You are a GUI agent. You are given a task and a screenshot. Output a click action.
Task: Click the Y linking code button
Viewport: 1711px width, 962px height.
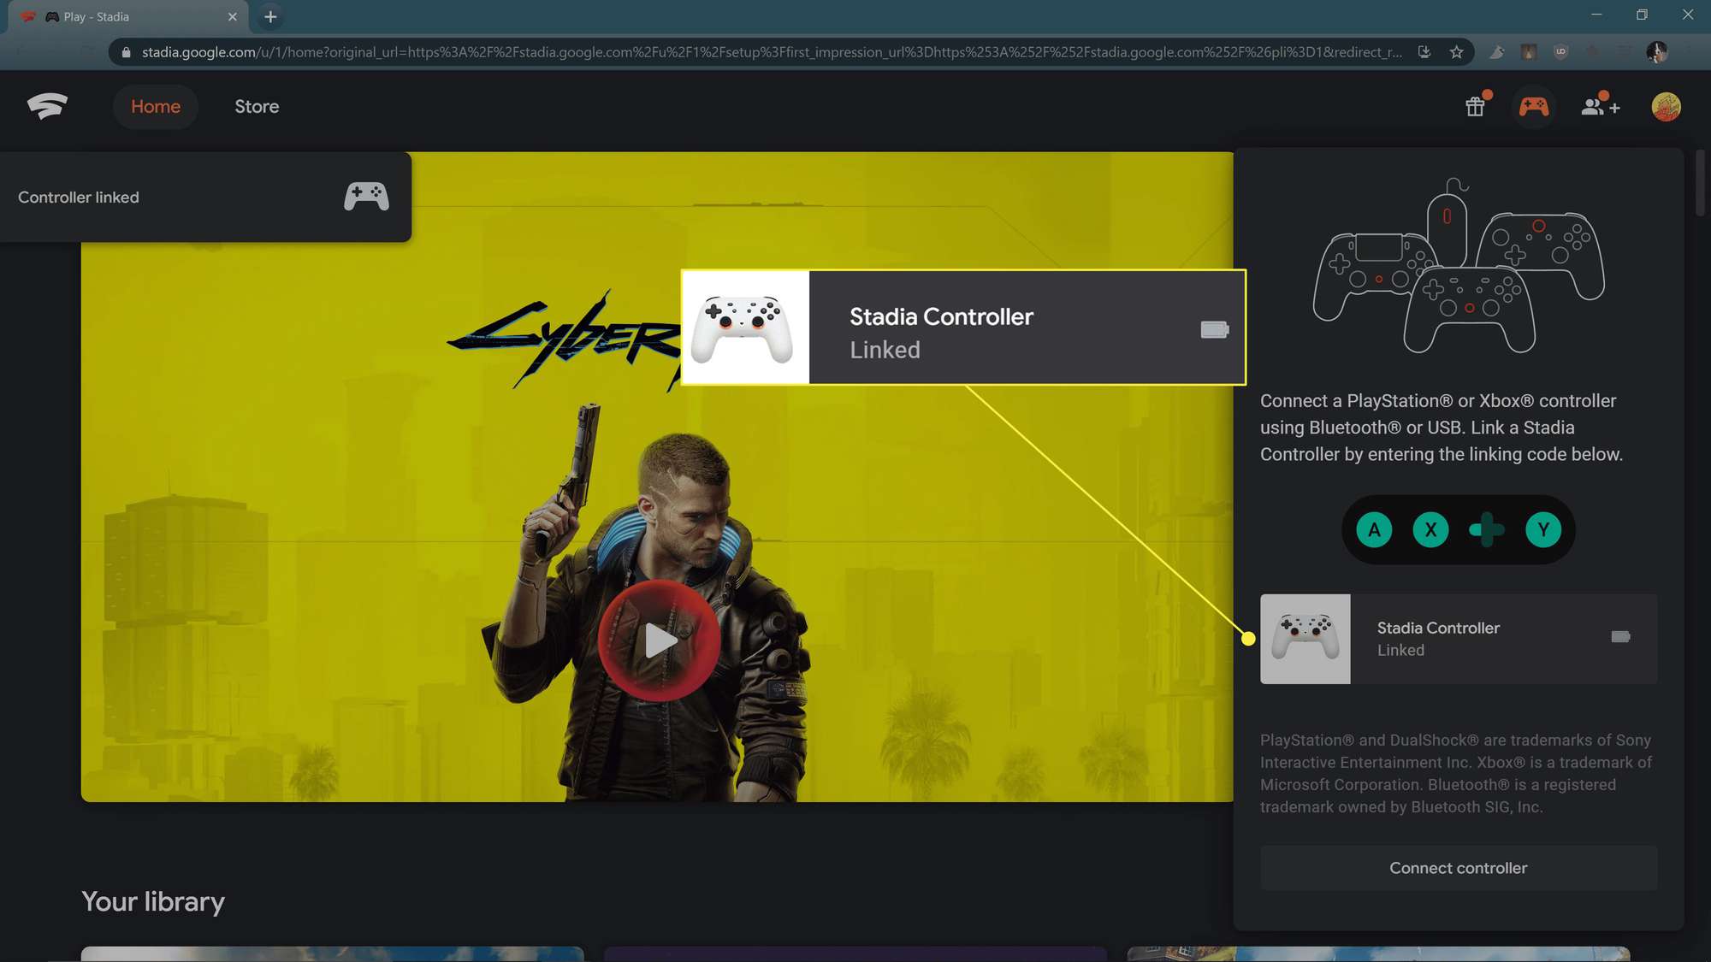click(x=1543, y=530)
